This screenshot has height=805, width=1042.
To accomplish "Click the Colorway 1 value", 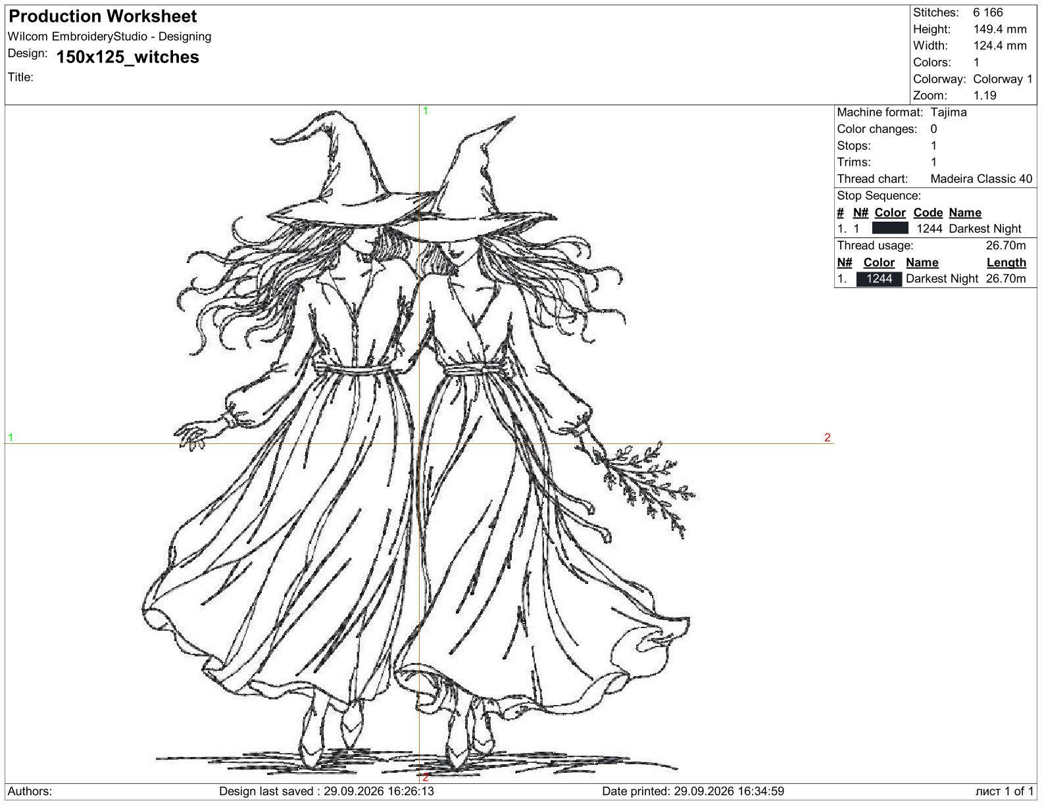I will click(x=1003, y=79).
